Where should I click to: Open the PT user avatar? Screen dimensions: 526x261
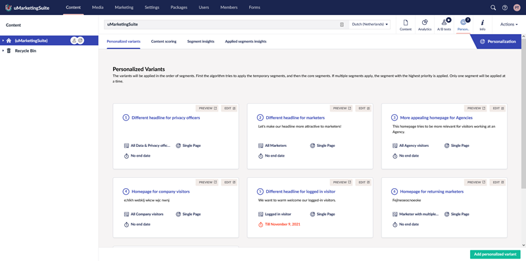coord(517,7)
